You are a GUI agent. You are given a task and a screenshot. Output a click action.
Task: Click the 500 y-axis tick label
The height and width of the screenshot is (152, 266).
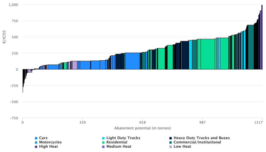click(15, 37)
